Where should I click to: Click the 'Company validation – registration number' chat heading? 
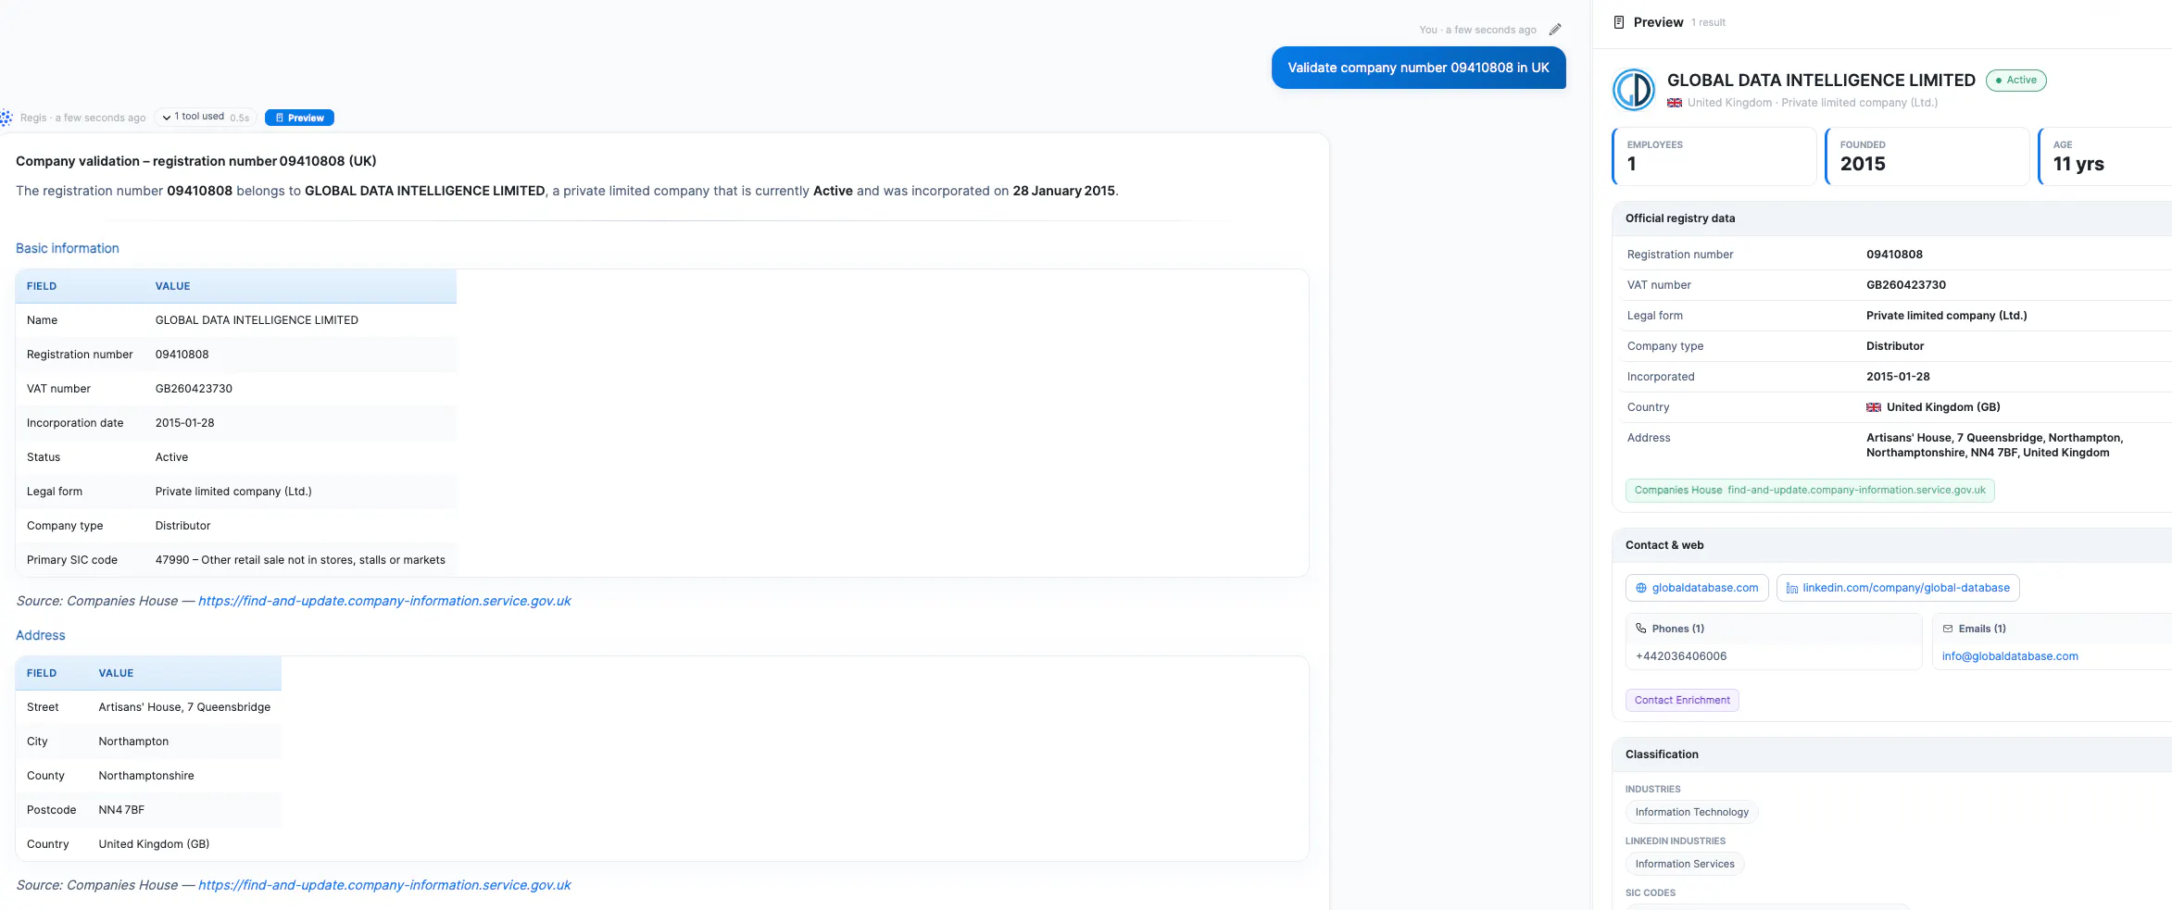click(196, 161)
